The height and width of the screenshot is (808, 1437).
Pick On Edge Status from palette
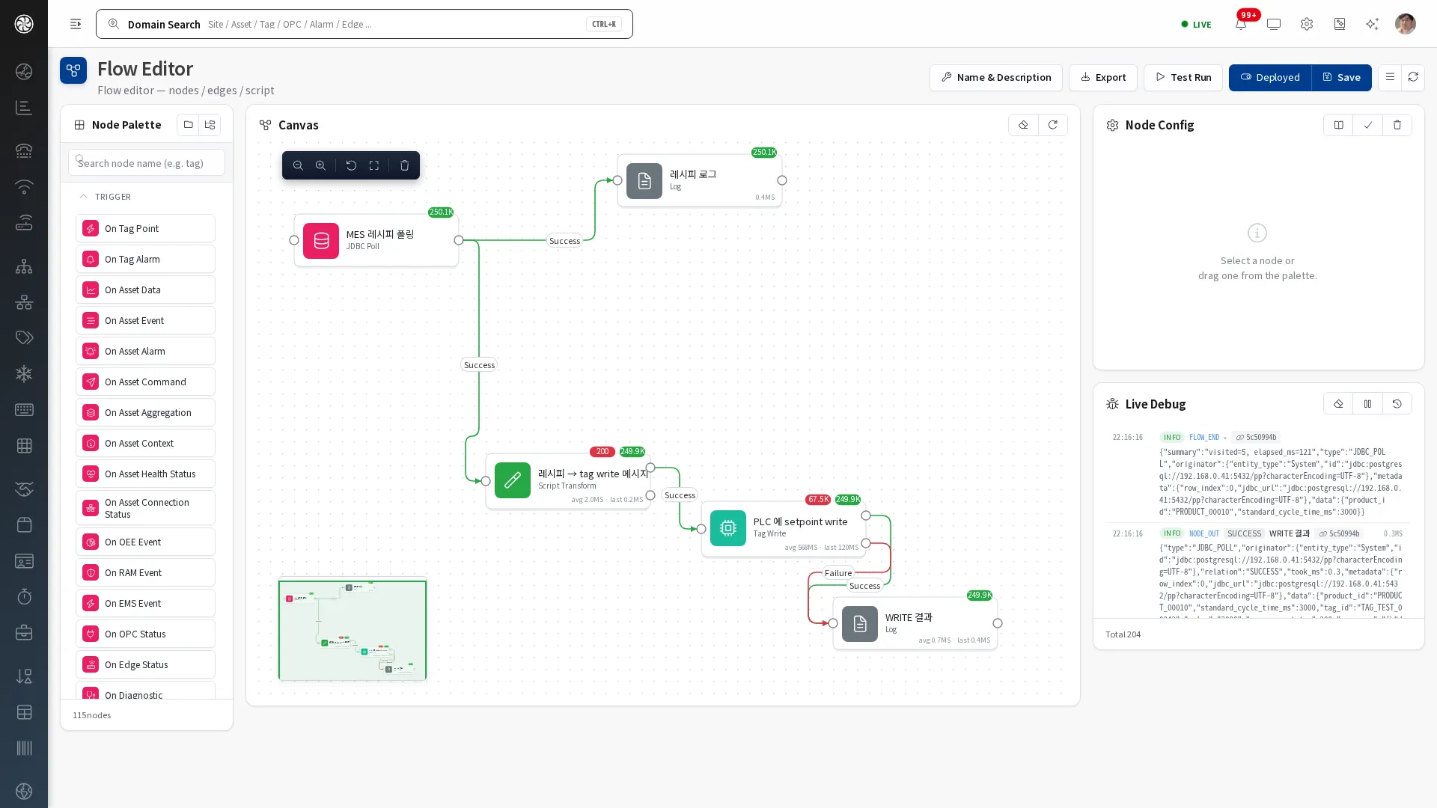click(145, 664)
